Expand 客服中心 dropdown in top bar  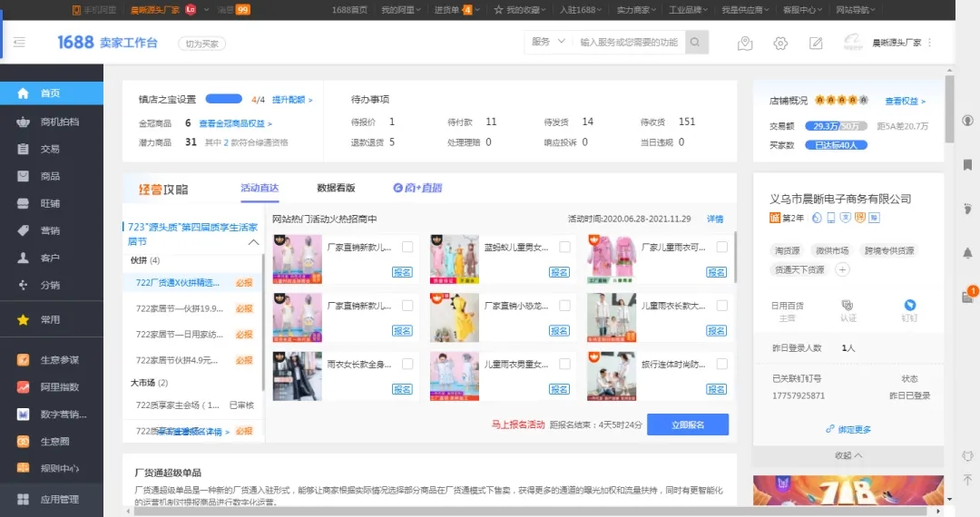point(802,10)
